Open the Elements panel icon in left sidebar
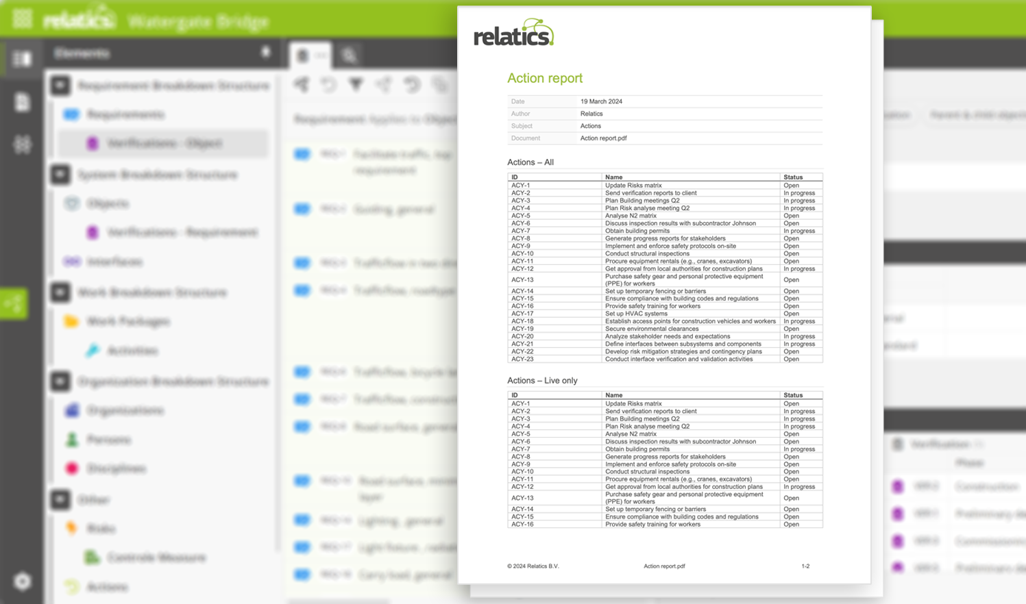 [21, 59]
